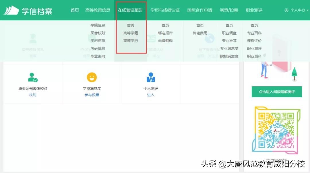Select 绑定报告 from the submenu
Viewport: 310px width, 173px height.
point(165,33)
